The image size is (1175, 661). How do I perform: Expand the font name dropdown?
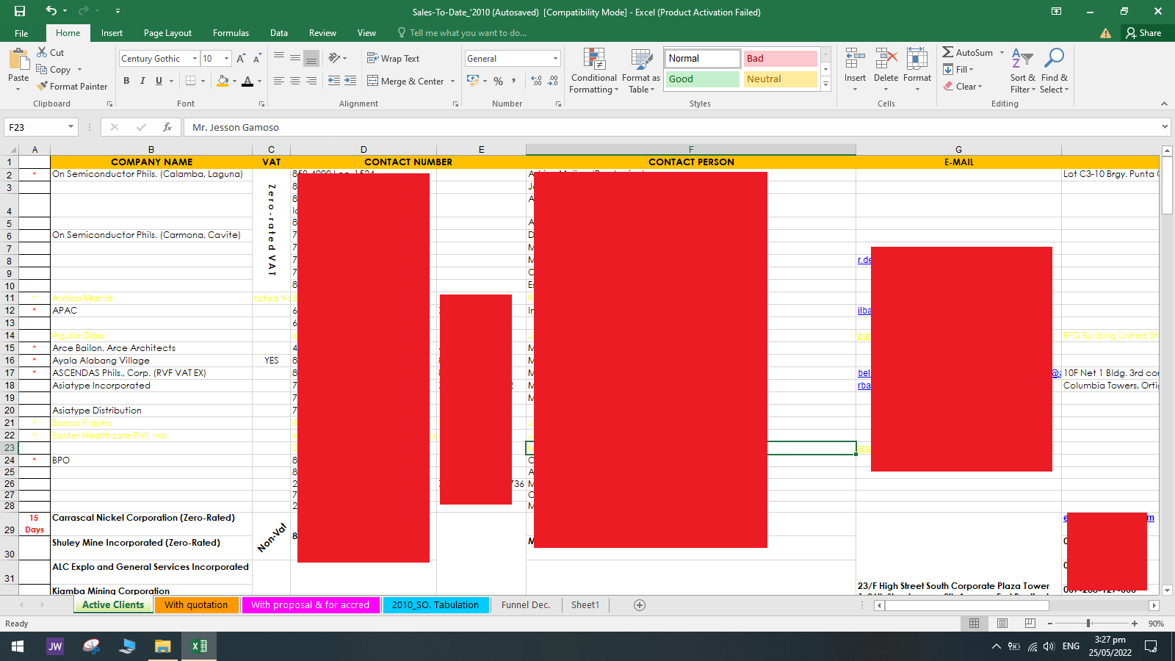(195, 59)
